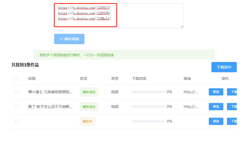Click the orange 解析中 status tag
The height and width of the screenshot is (143, 243).
(x=87, y=121)
